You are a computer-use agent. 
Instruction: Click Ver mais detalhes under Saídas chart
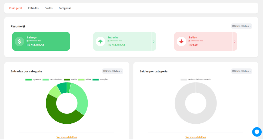point(196,137)
